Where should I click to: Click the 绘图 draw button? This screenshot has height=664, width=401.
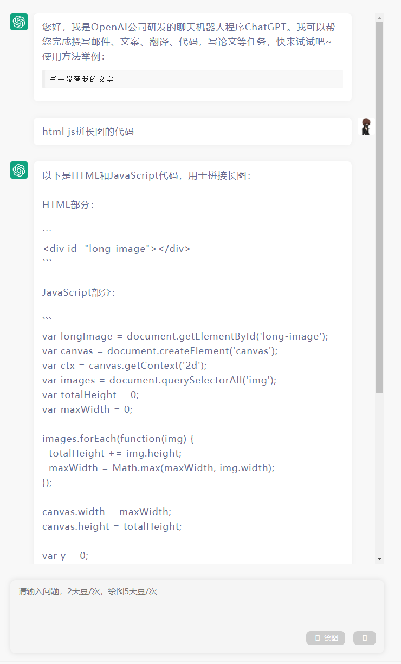(x=325, y=638)
